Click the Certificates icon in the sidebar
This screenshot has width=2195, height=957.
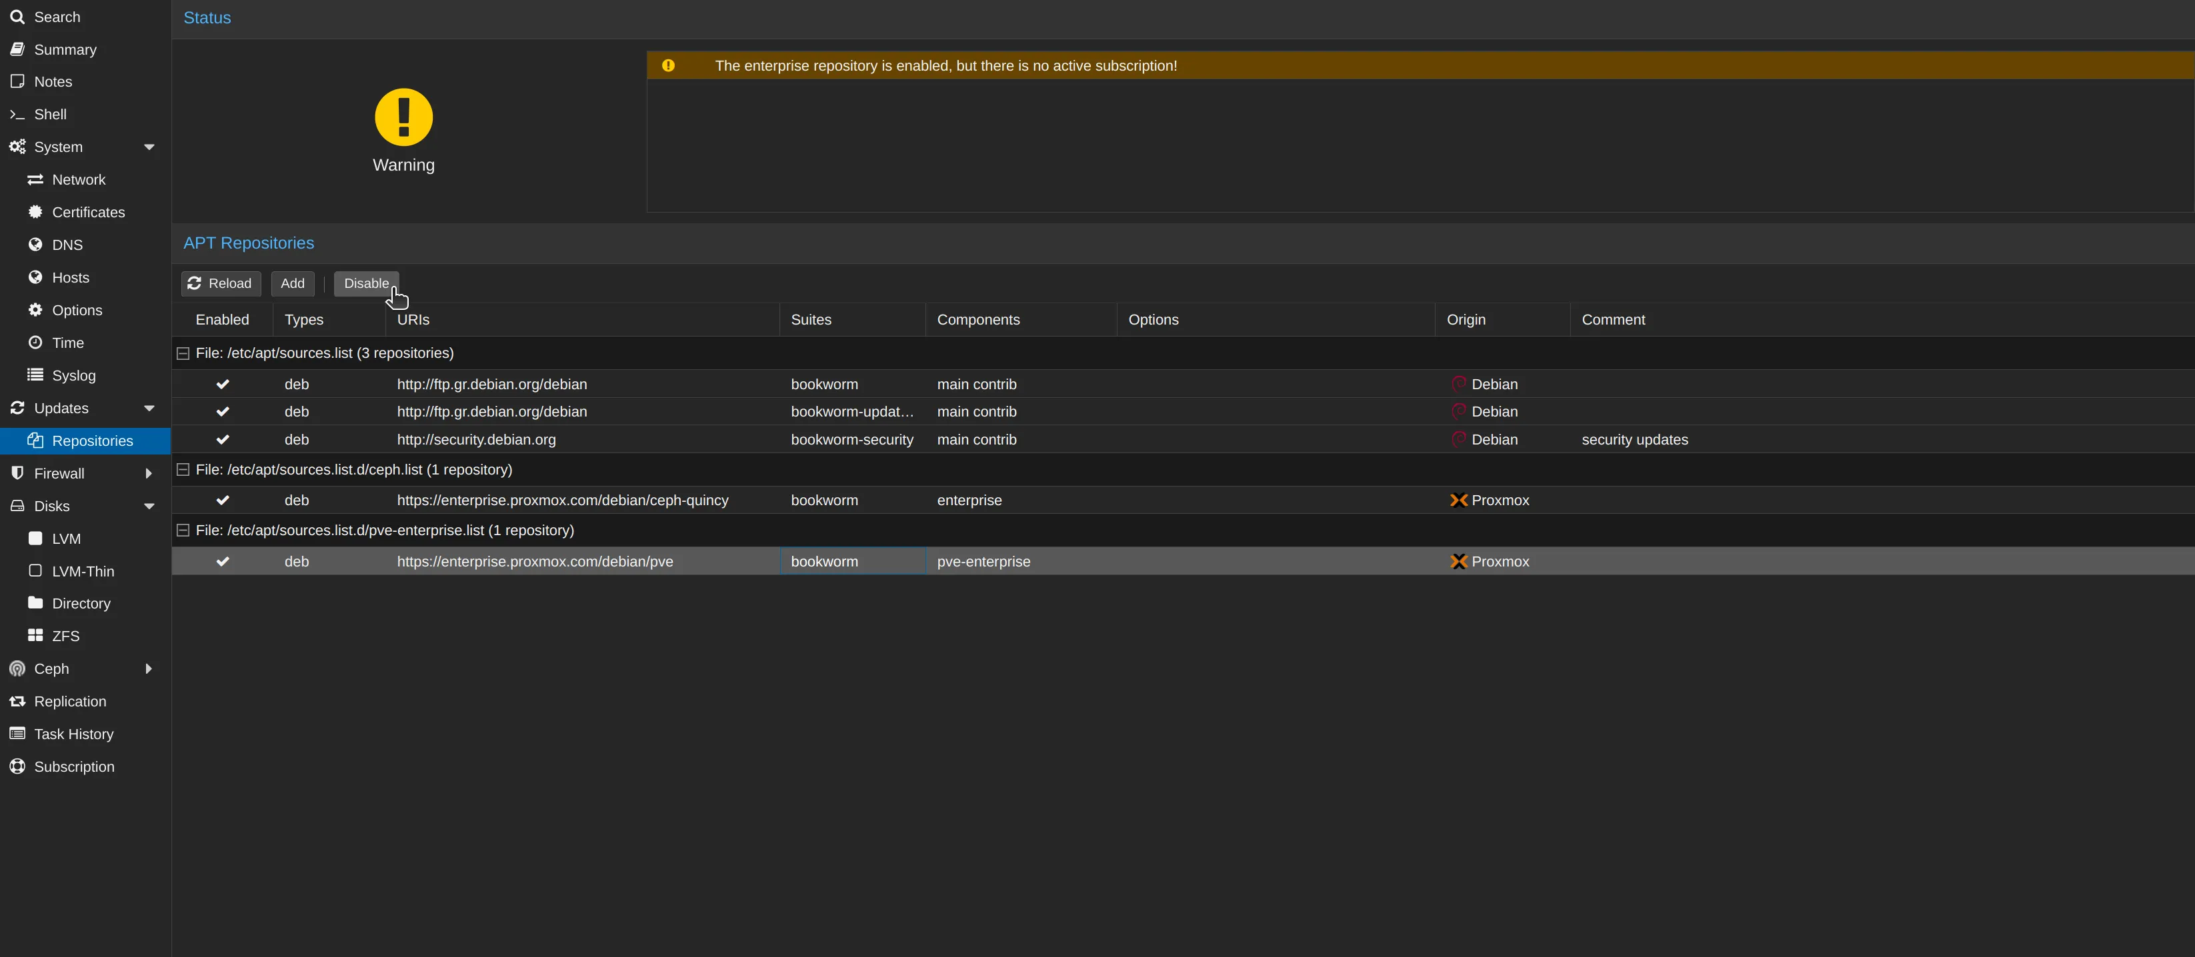click(x=35, y=211)
